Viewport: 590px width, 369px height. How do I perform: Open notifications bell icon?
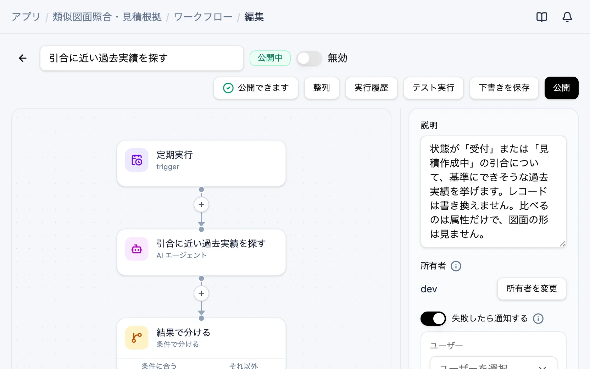(x=567, y=17)
